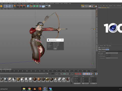Screen dimensions: 122x91
Task: Open the Sculpt menu
Action: [x=20, y=3]
